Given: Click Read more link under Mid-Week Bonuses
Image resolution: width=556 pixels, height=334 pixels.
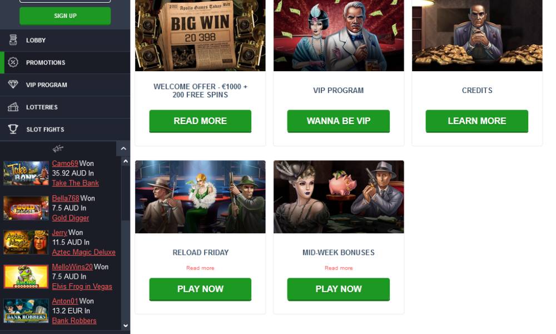Looking at the screenshot, I should [339, 268].
